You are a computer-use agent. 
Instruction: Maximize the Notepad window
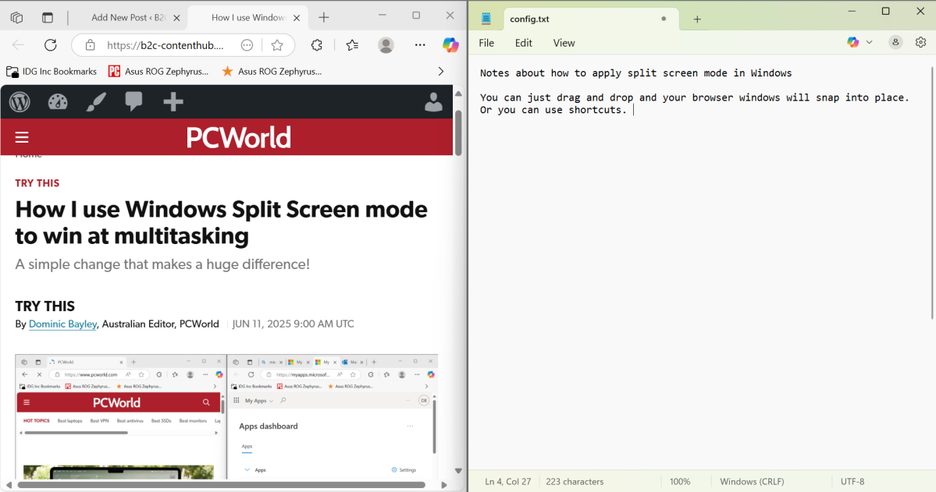[x=886, y=12]
